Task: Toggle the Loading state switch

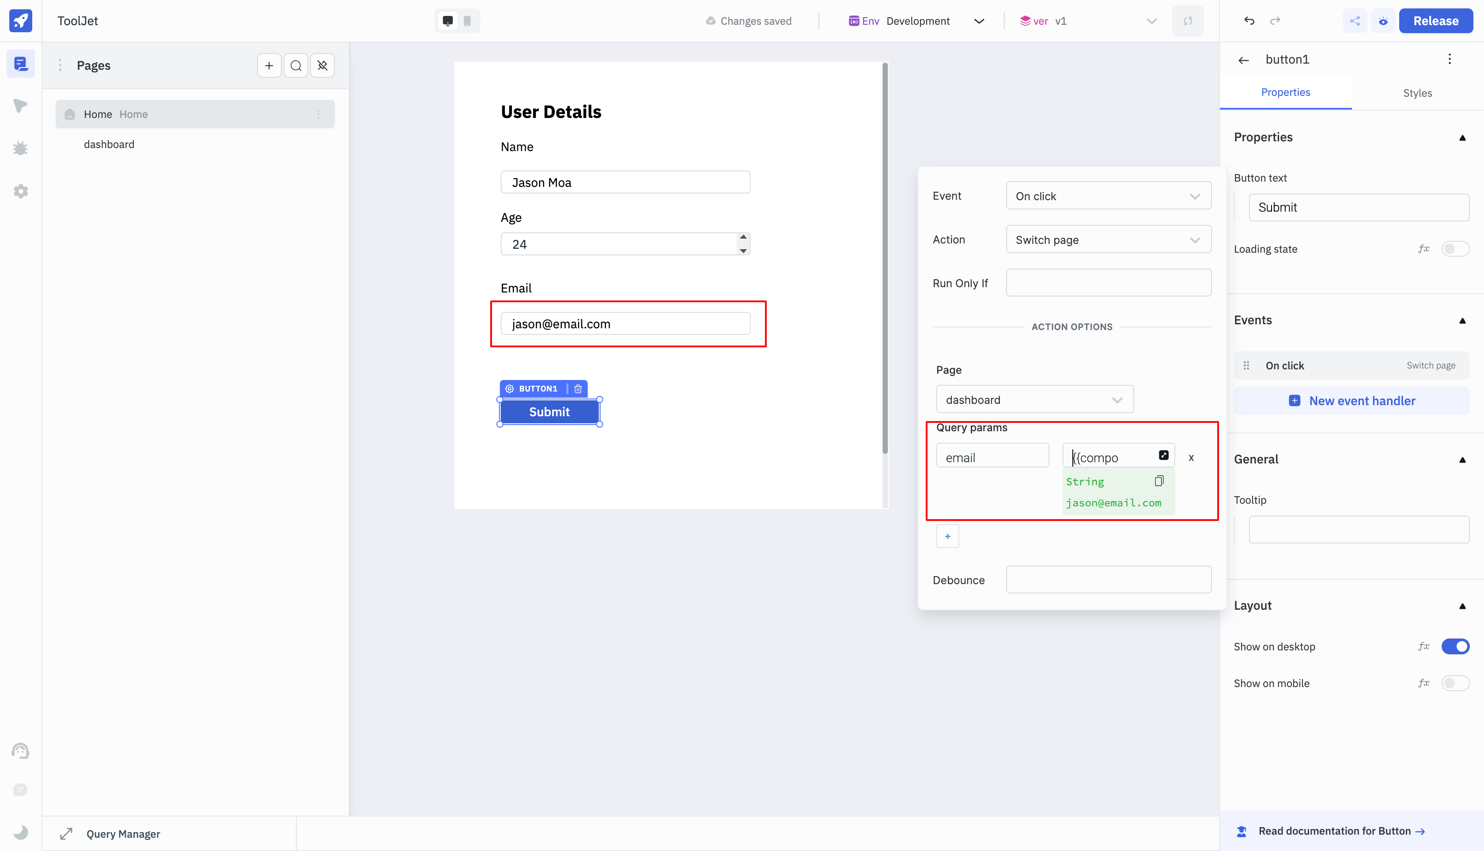Action: [1454, 249]
